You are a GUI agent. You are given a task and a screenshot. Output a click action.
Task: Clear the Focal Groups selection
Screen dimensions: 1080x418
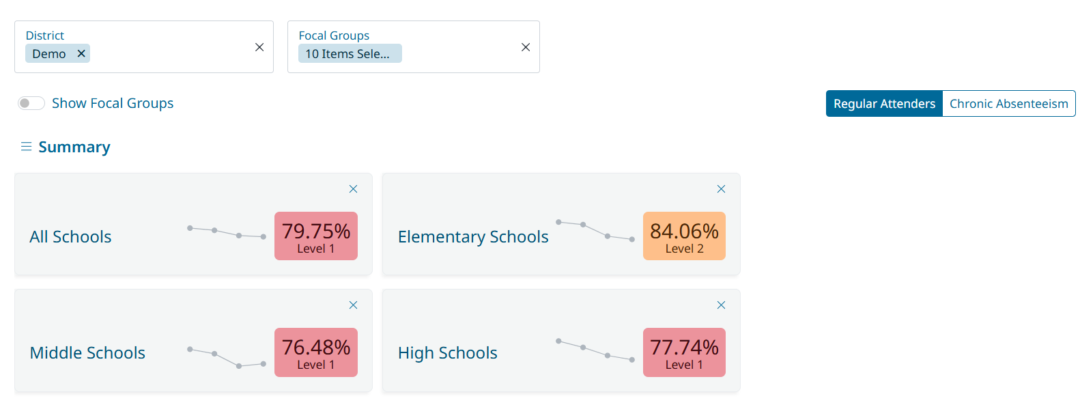click(x=526, y=47)
